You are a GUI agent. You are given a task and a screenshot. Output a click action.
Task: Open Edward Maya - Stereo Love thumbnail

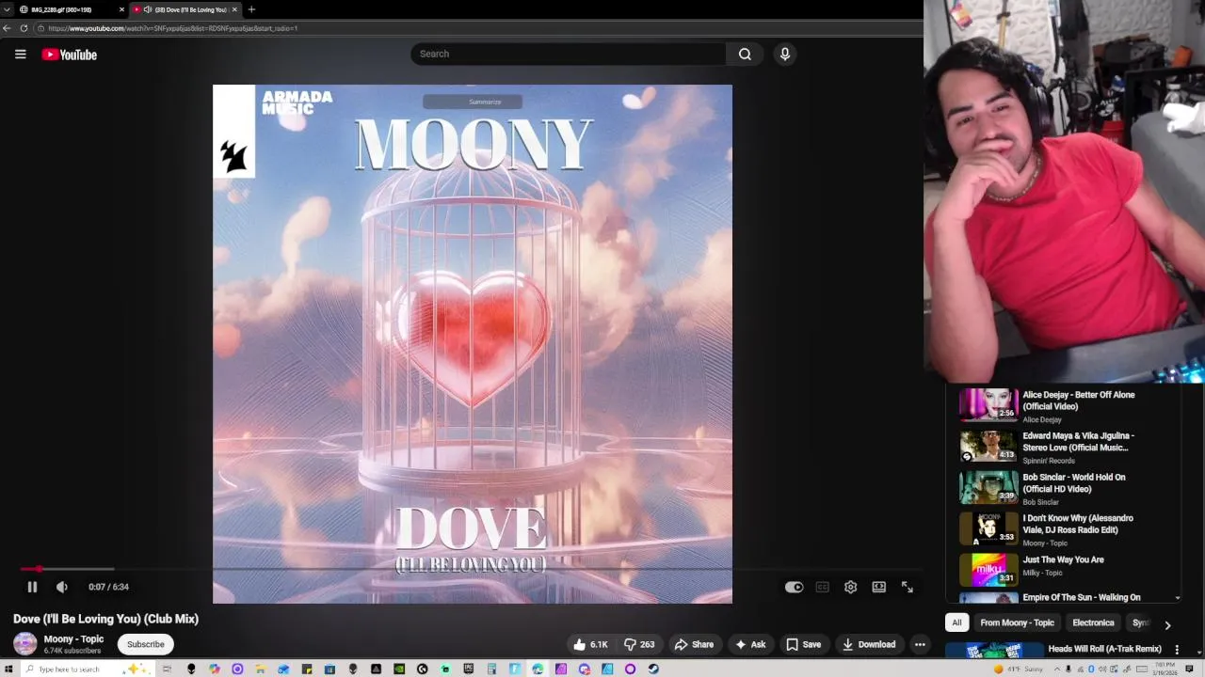(x=988, y=447)
